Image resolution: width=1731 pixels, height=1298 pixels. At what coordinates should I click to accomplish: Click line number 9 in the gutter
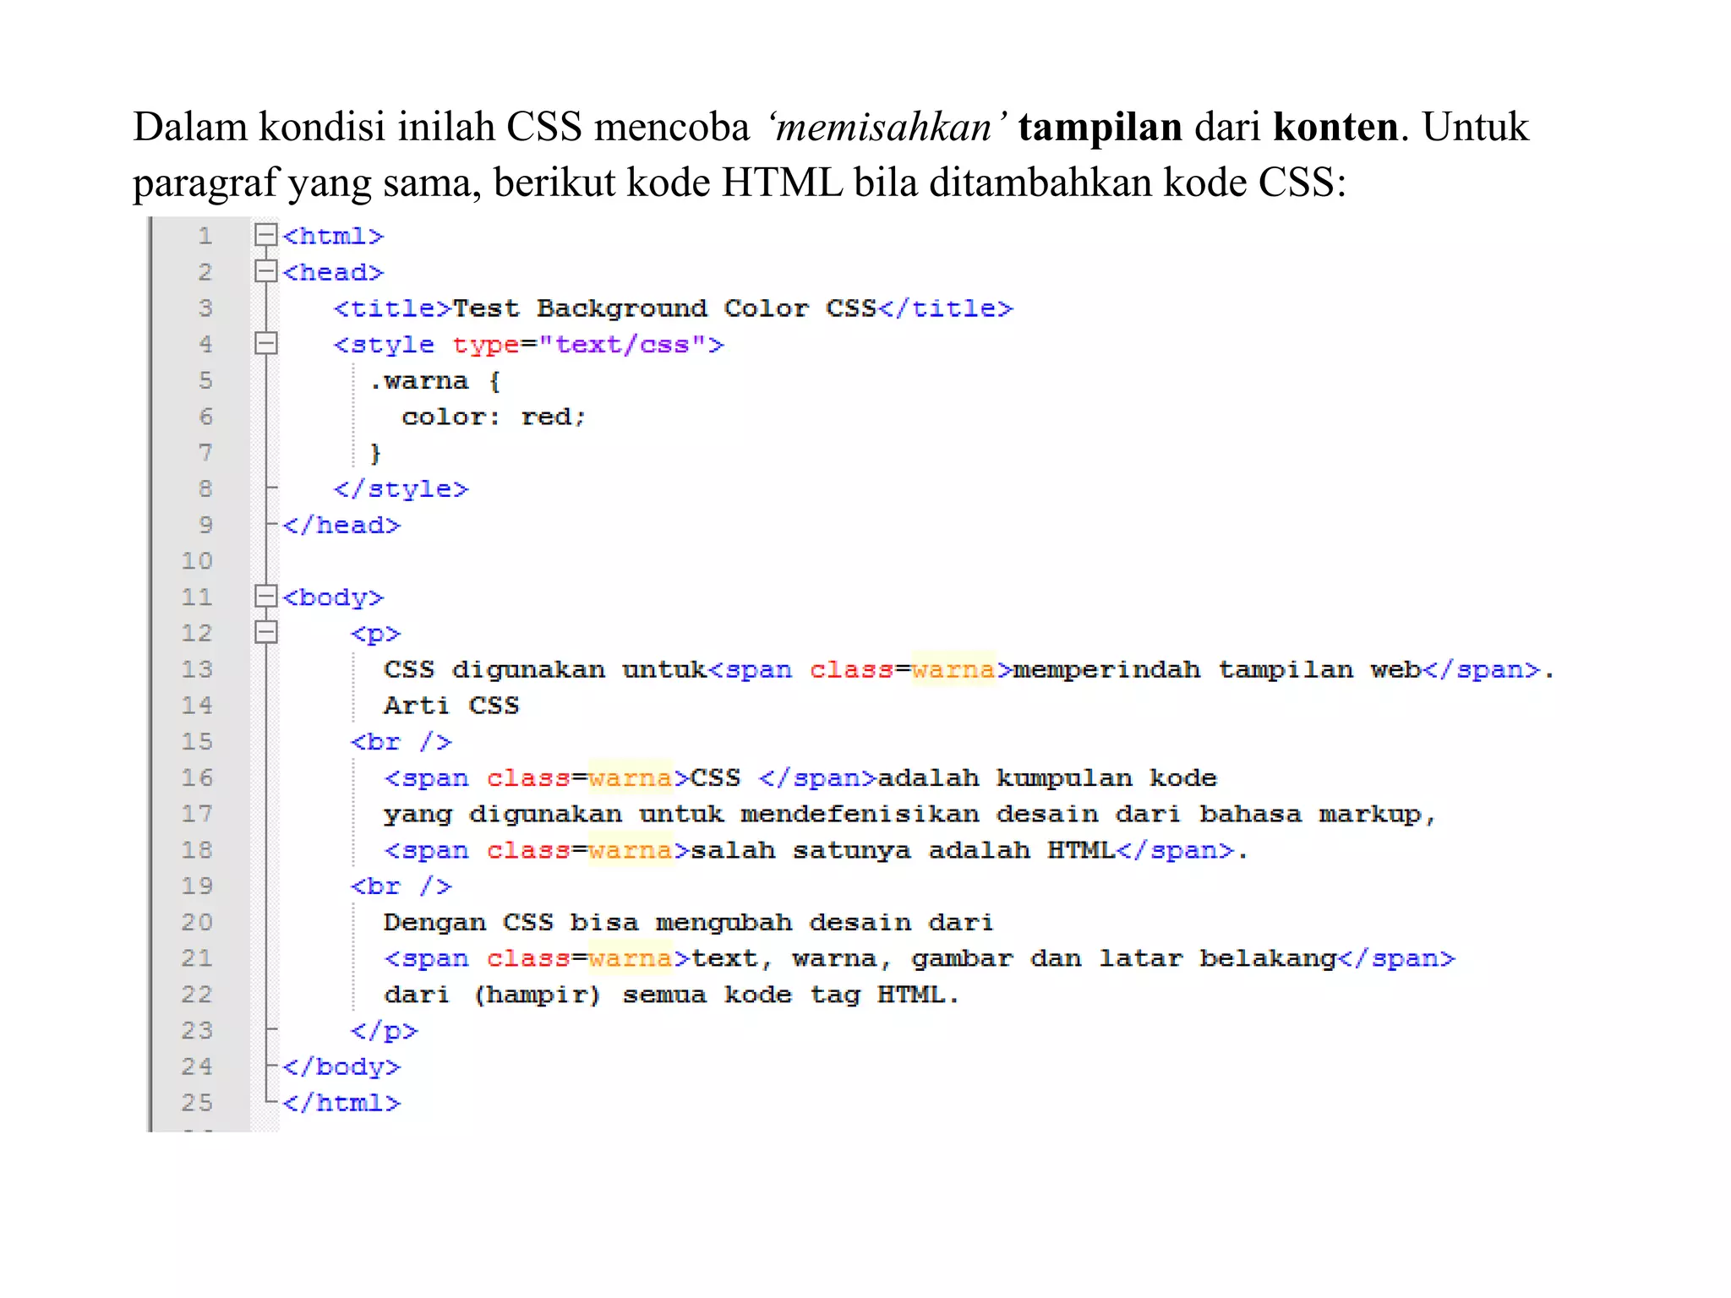(205, 525)
